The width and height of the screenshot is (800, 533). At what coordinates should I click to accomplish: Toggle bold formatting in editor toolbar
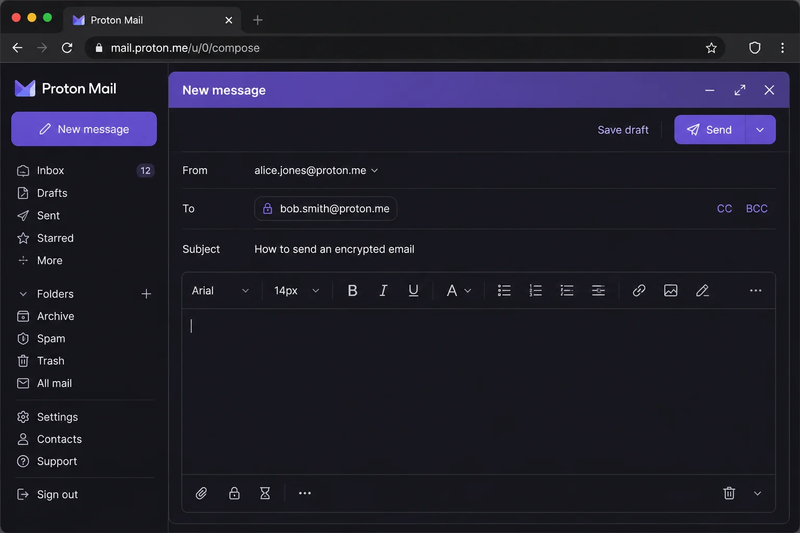coord(353,290)
